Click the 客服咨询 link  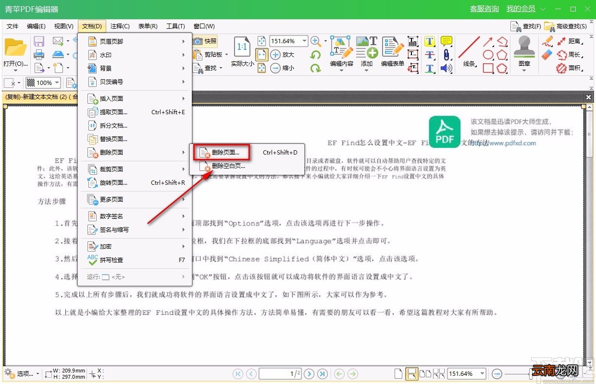[484, 9]
